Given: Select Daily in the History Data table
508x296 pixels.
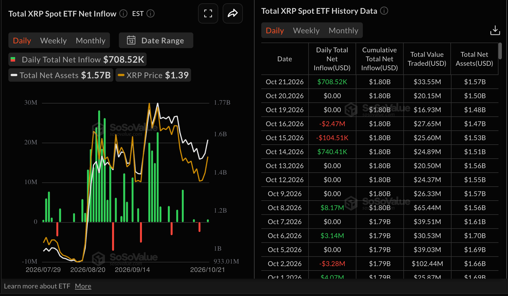Looking at the screenshot, I should pos(275,30).
